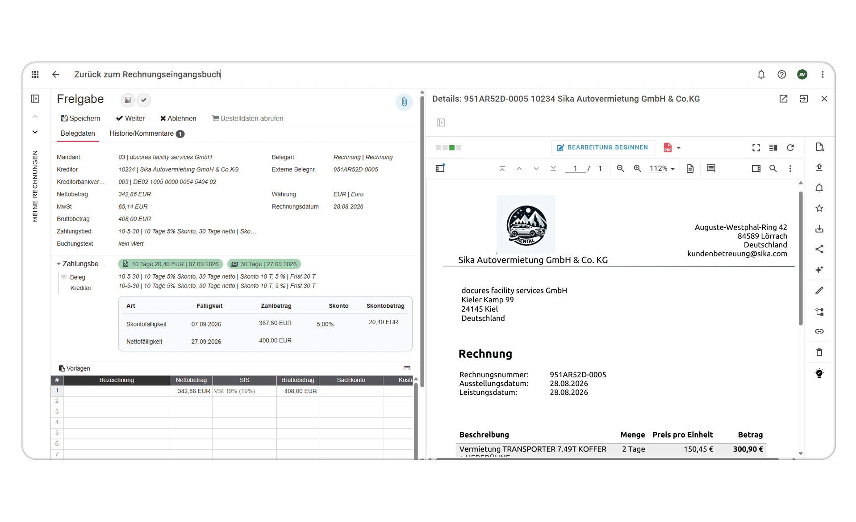Image resolution: width=856 pixels, height=522 pixels.
Task: Click the page number input field
Action: [575, 168]
